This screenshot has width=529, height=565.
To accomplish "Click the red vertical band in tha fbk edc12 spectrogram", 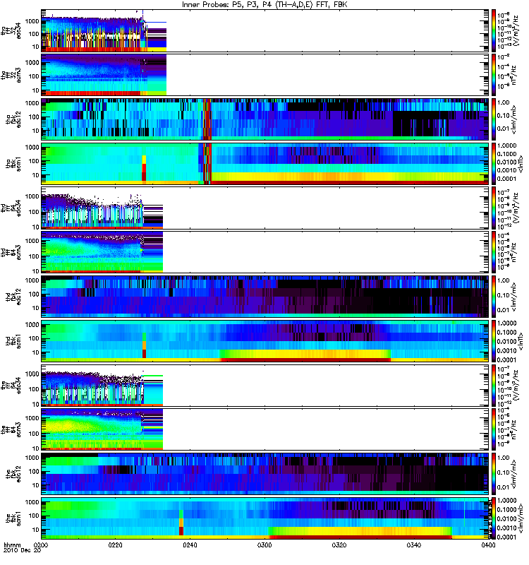I will click(x=207, y=119).
